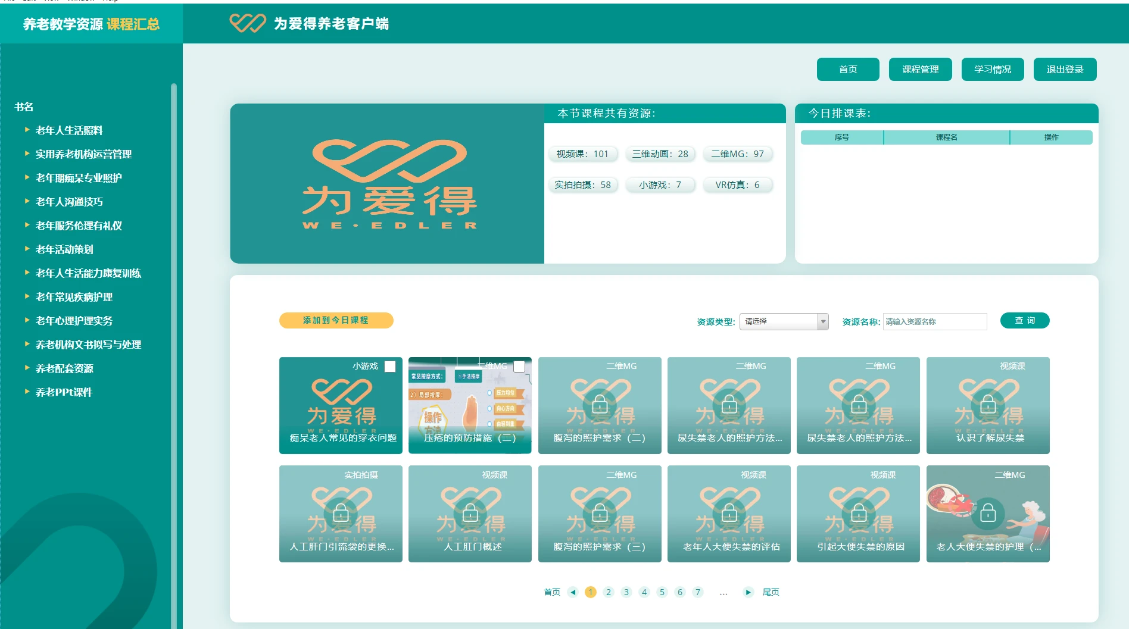The image size is (1129, 629).
Task: Expand 老年期痴呆专业照护 tree item
Action: [x=27, y=177]
